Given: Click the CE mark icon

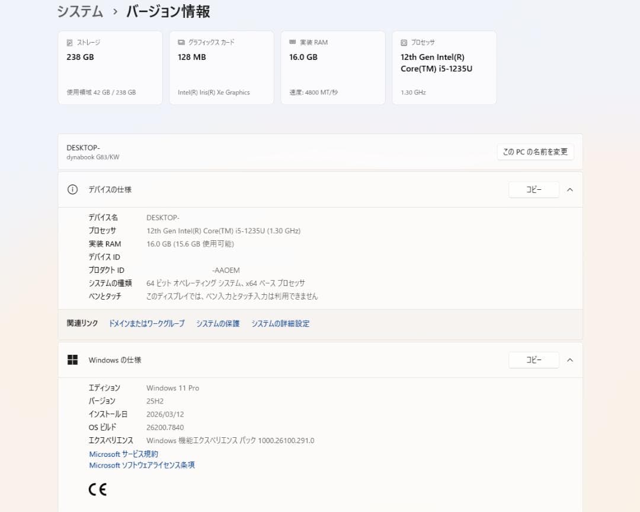Looking at the screenshot, I should (x=98, y=489).
